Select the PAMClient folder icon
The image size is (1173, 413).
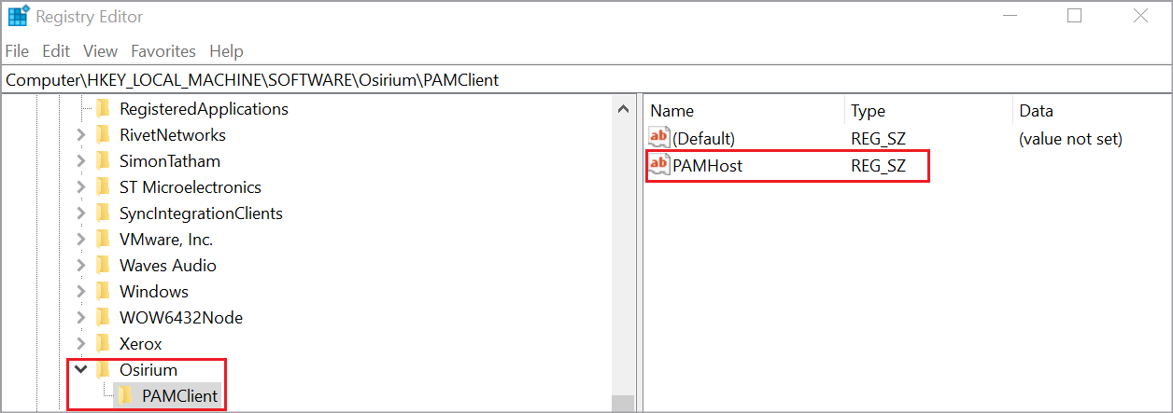126,396
